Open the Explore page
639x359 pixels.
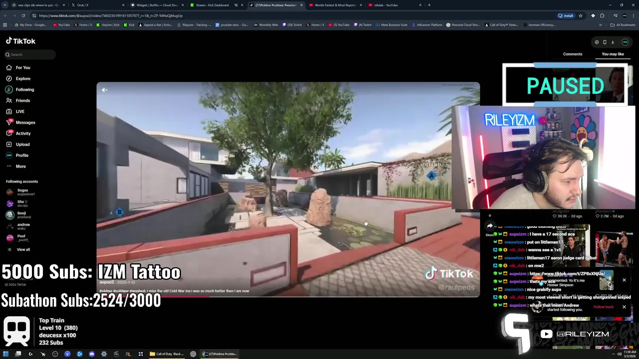click(23, 78)
